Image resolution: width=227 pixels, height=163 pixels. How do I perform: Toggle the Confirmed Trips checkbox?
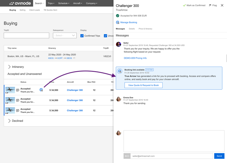[x=82, y=36]
